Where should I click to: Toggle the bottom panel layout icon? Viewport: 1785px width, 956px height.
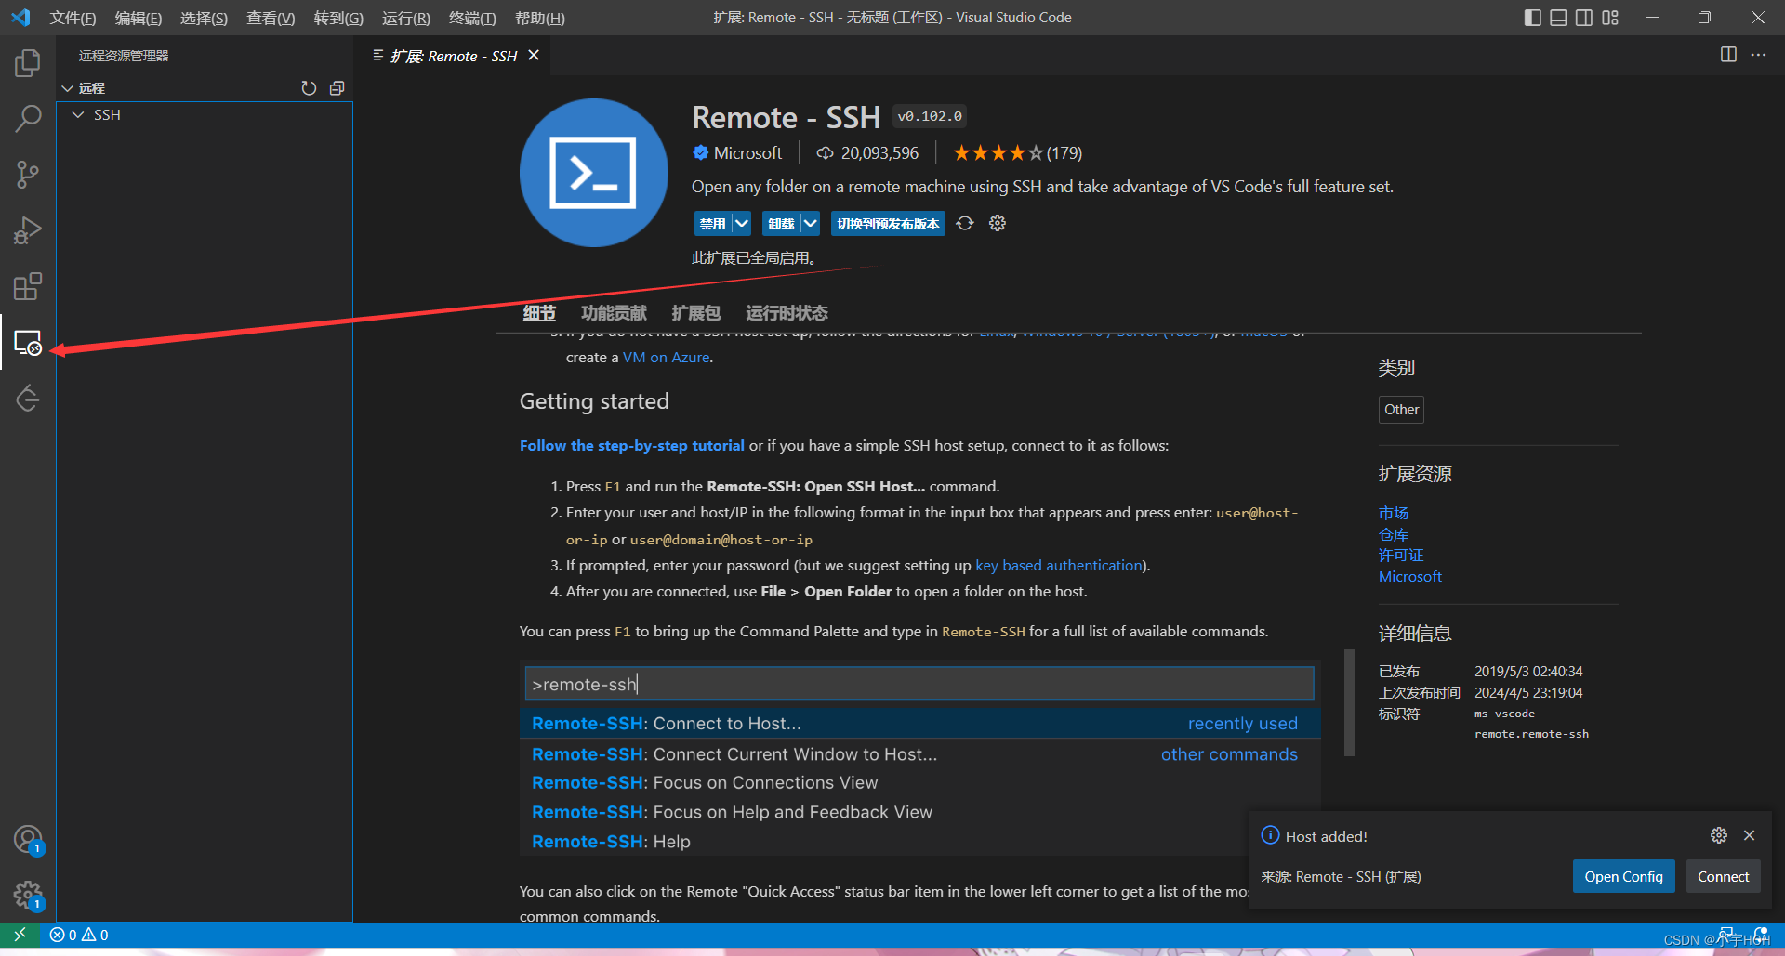coord(1559,18)
